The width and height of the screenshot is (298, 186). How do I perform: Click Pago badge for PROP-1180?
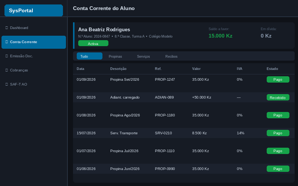click(278, 115)
